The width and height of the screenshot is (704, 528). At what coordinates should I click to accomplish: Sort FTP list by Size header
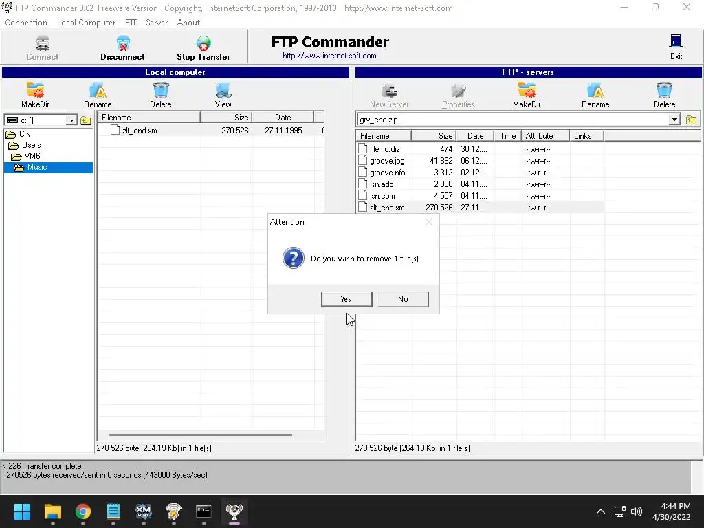coord(434,136)
